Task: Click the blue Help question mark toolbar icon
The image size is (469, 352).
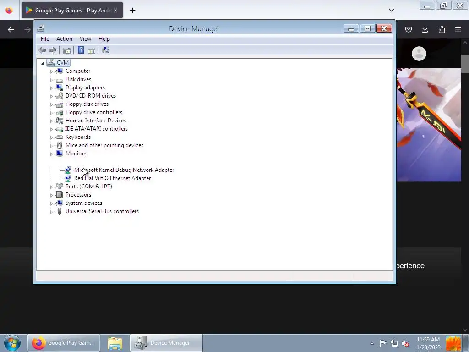Action: point(81,50)
